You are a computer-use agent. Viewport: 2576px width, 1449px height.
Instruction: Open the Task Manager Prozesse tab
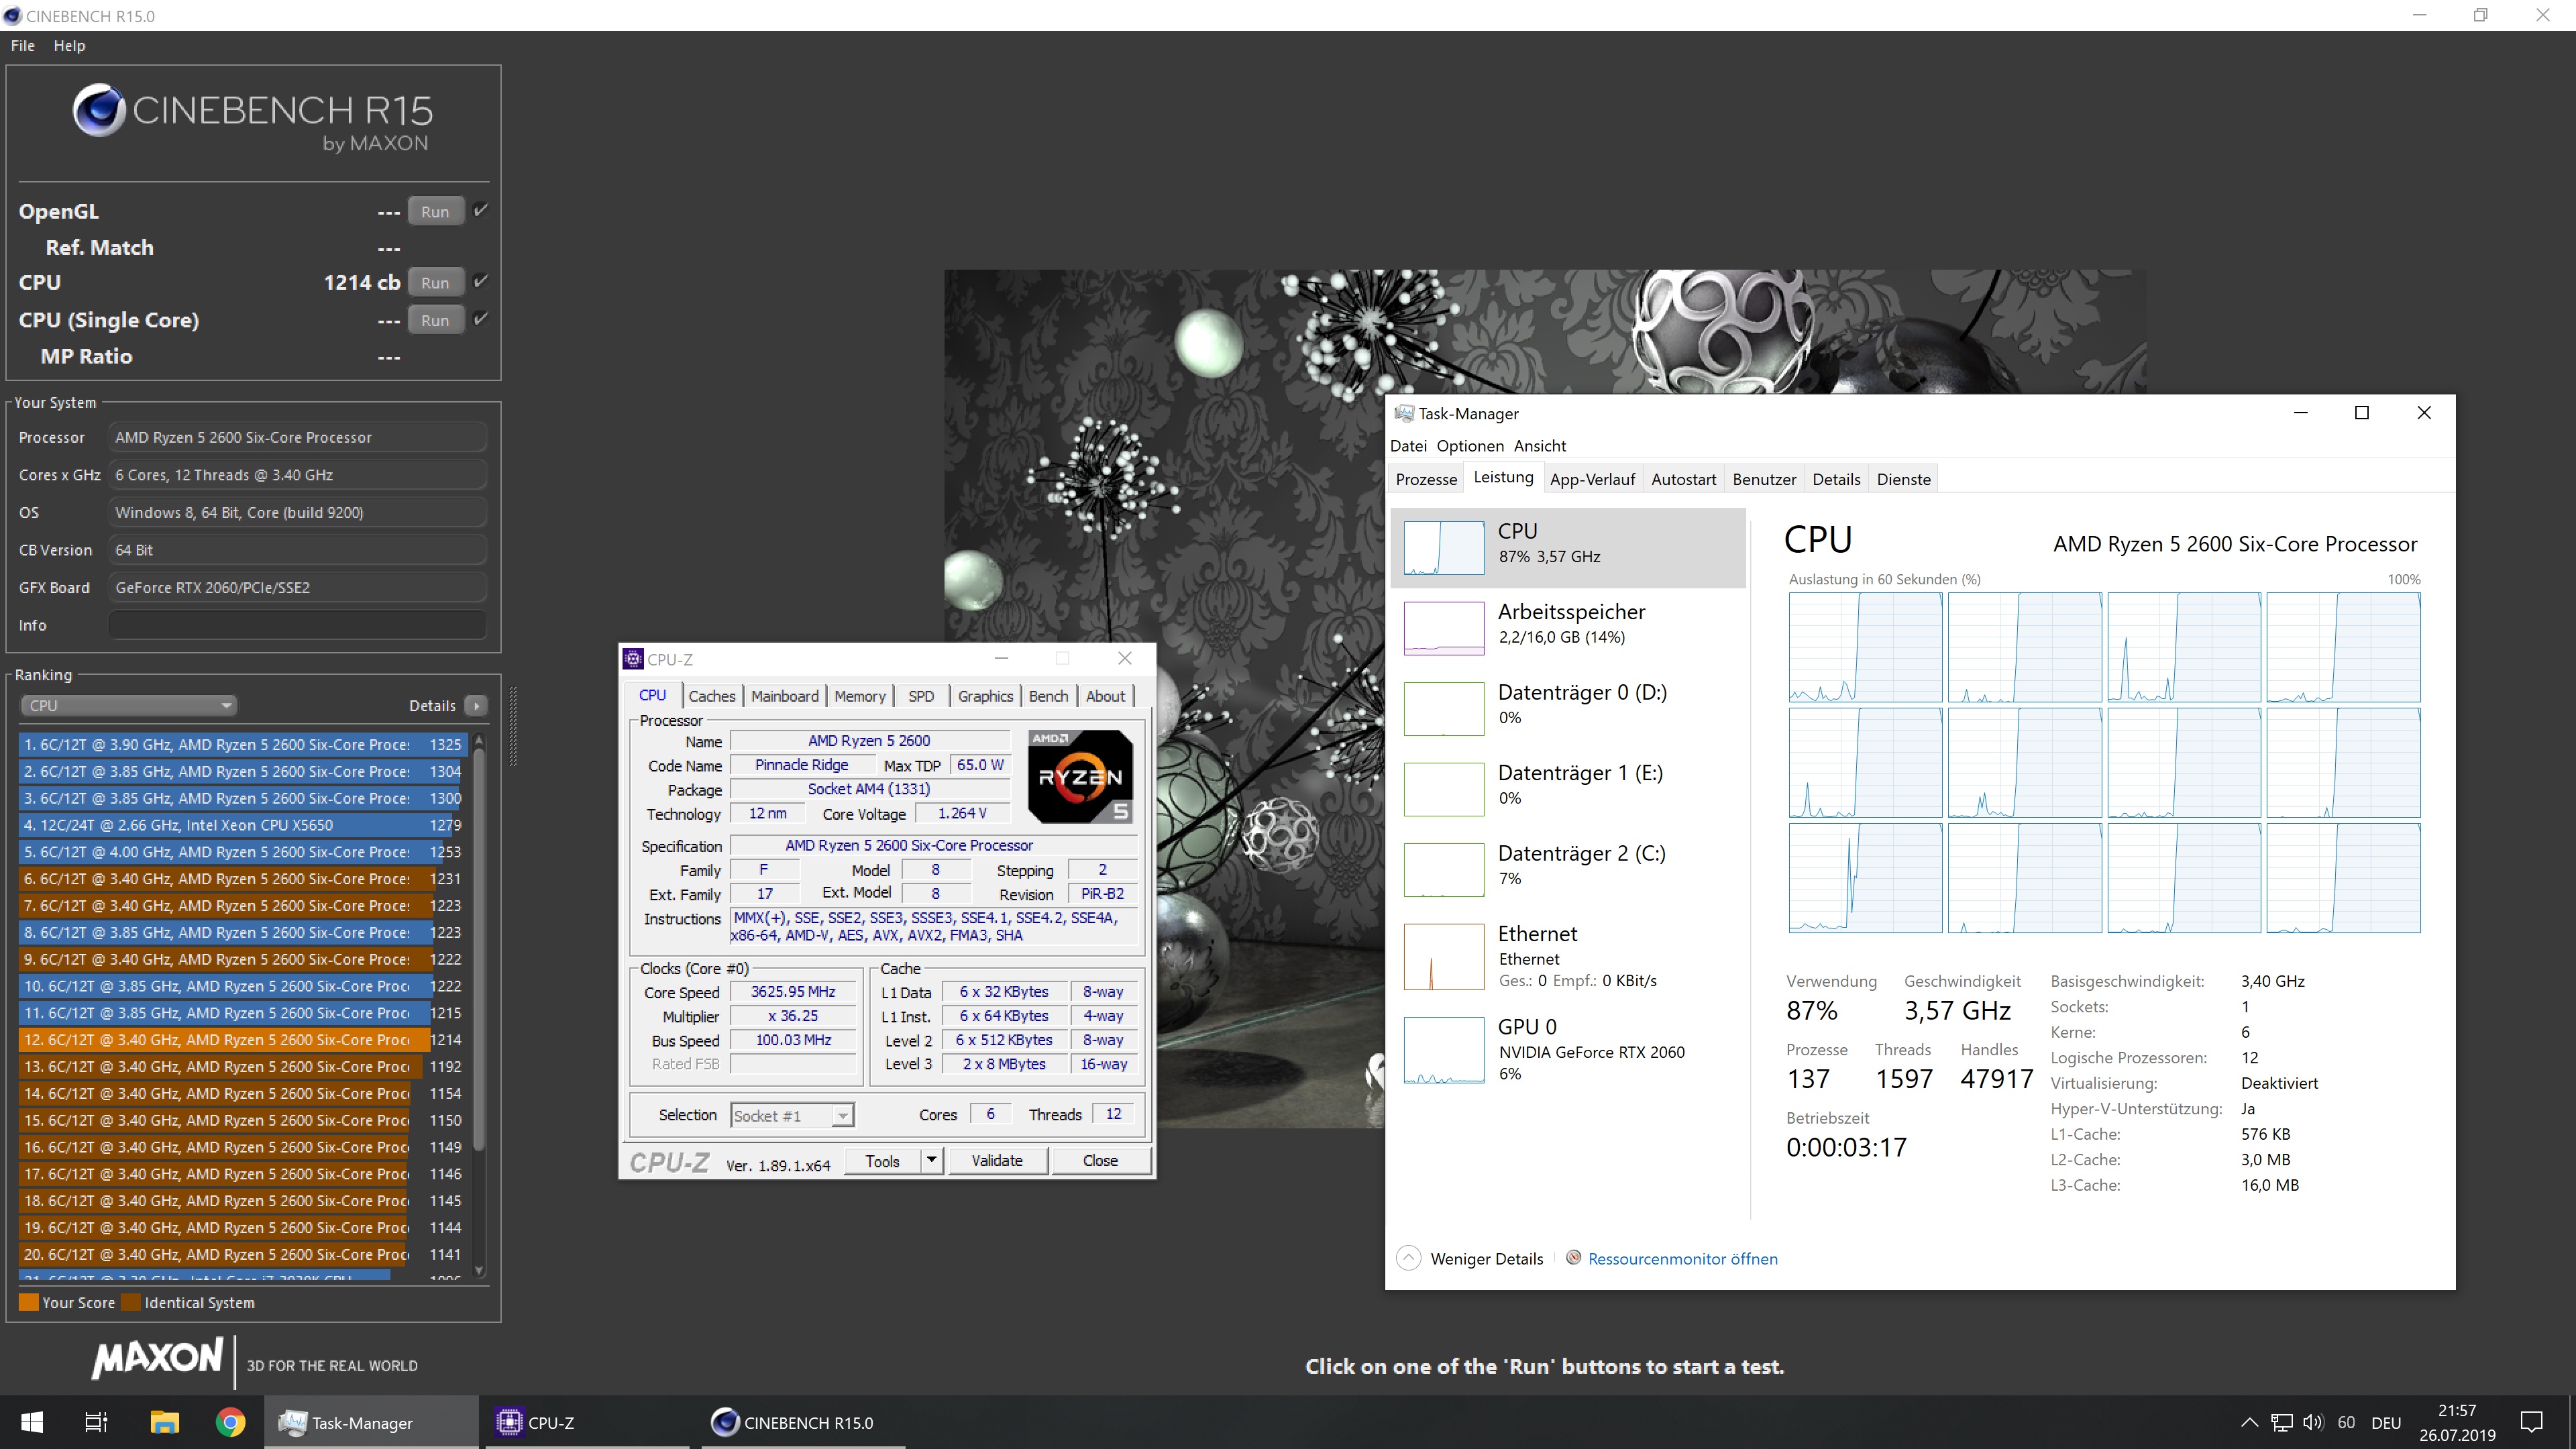[x=1426, y=479]
